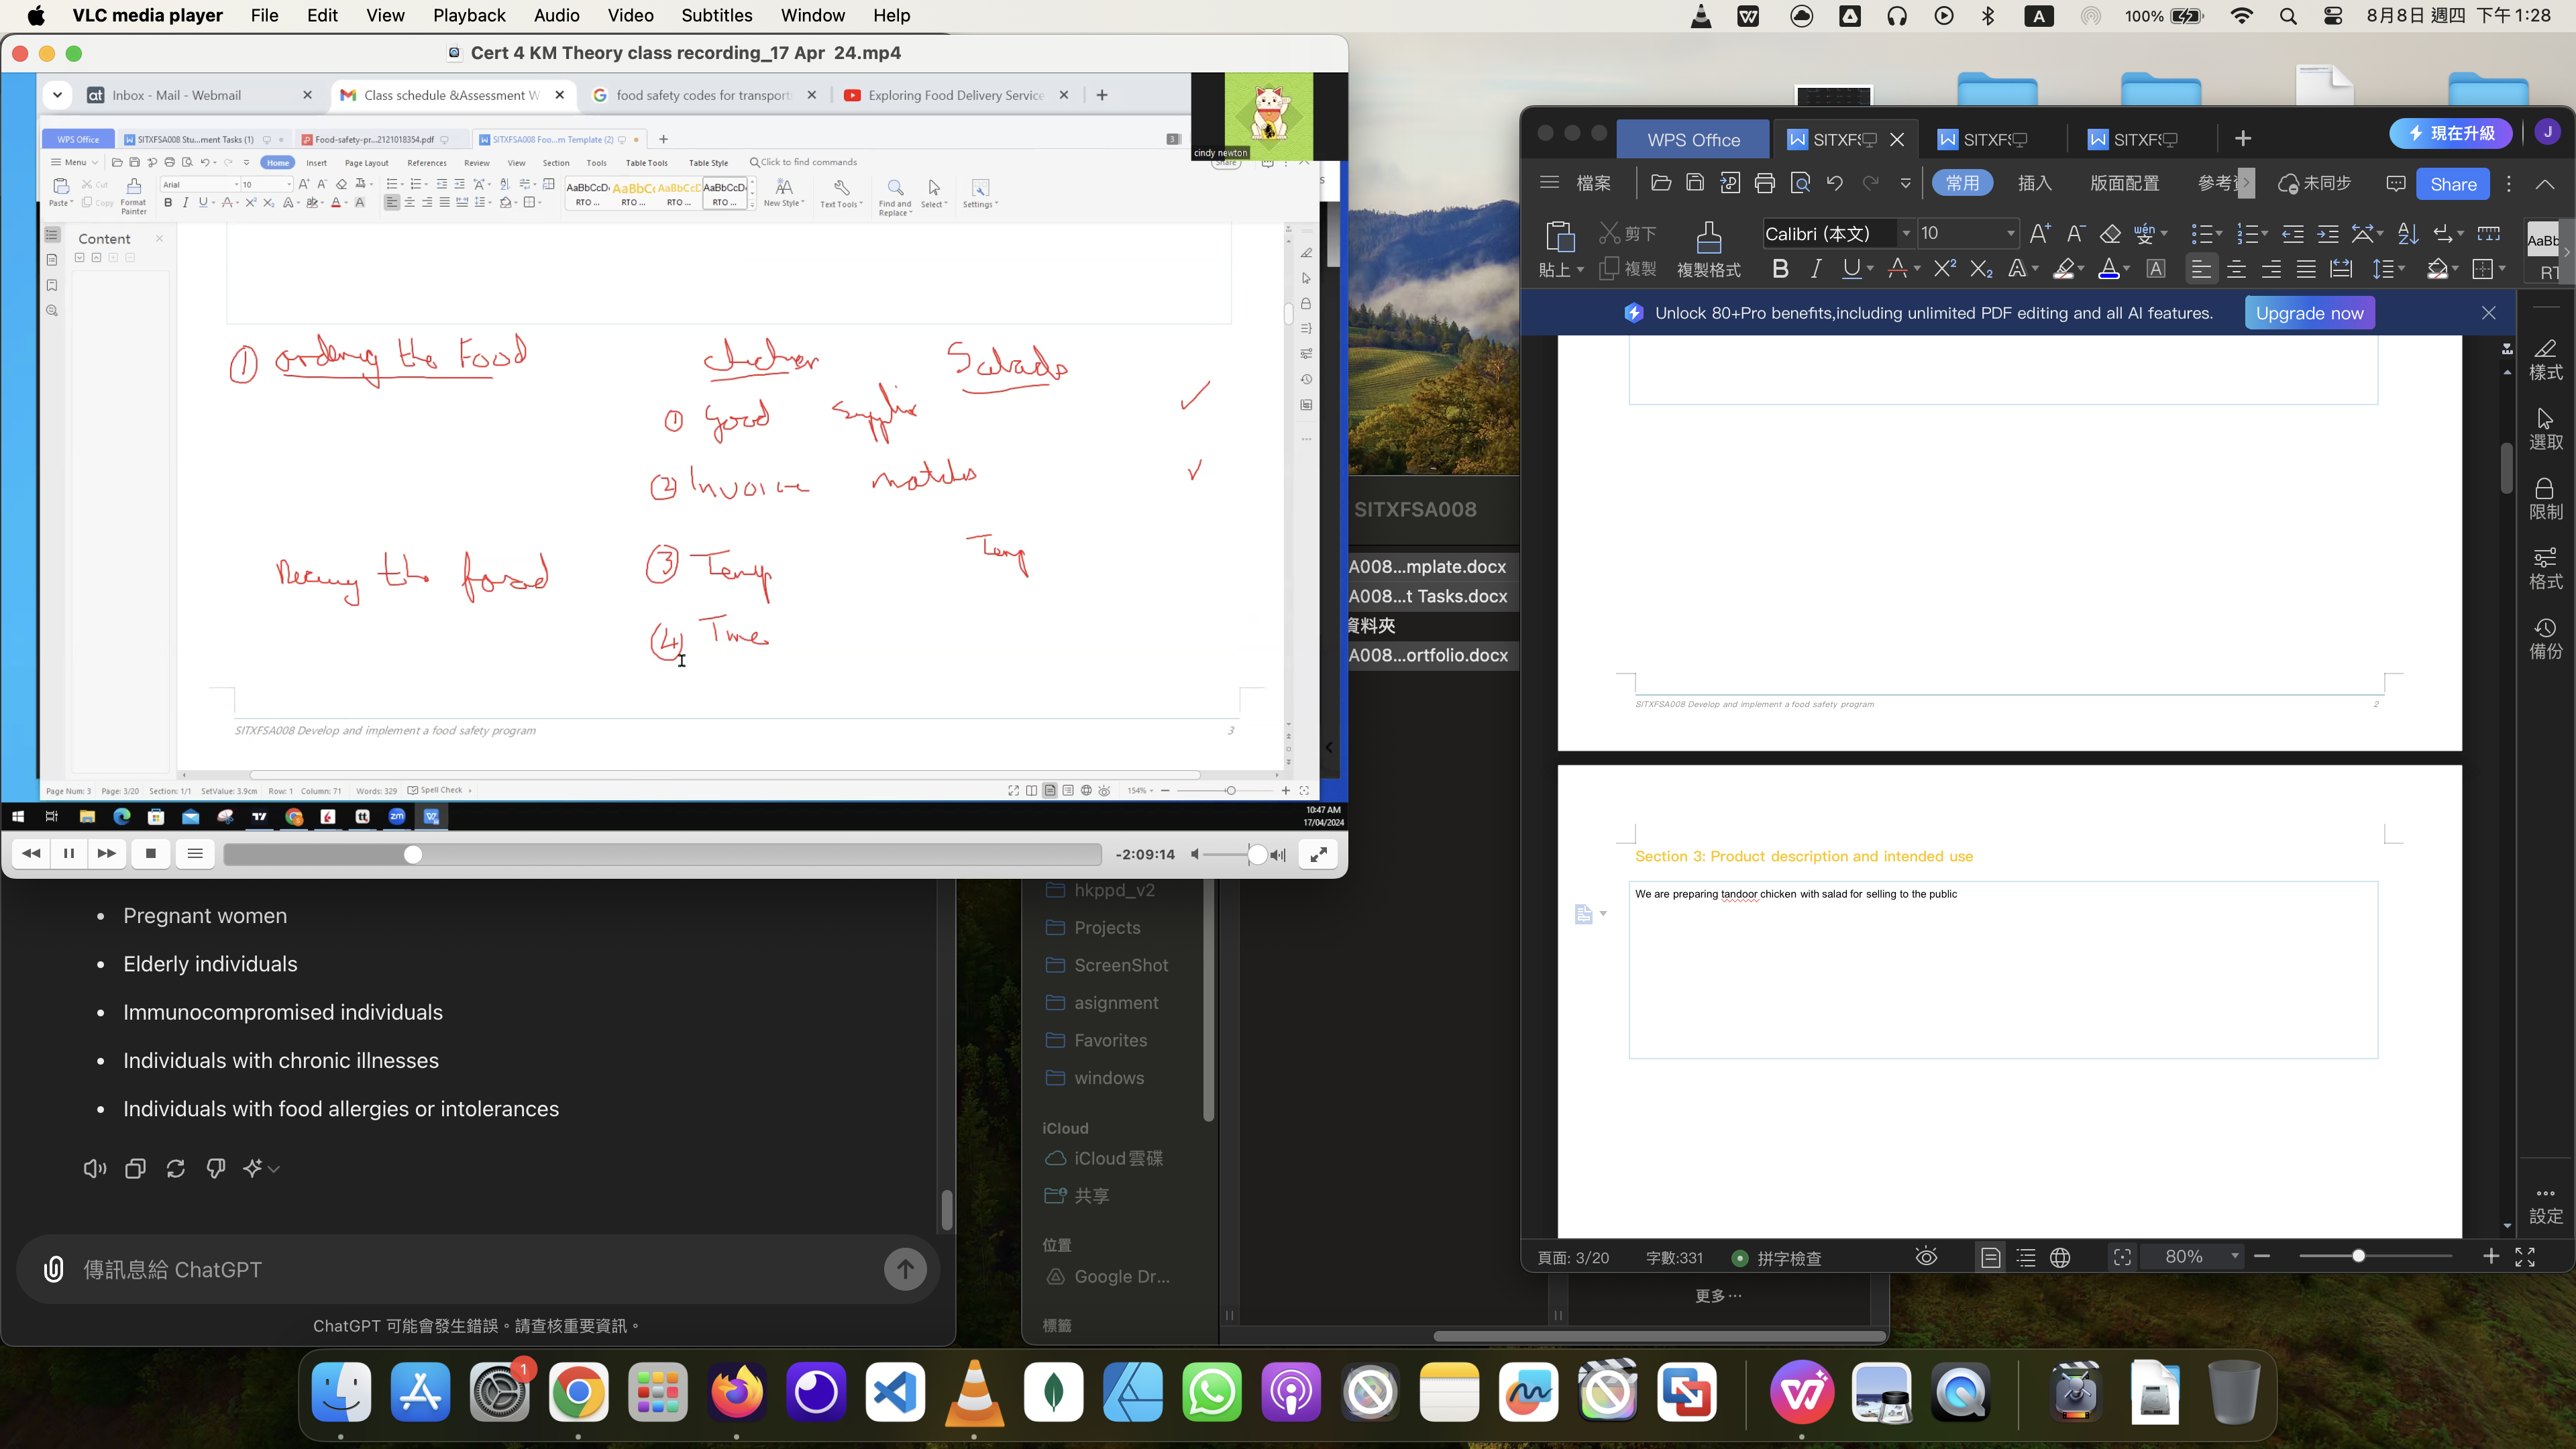2576x1449 pixels.
Task: Open the quick access toolbar customize arrow
Action: [x=1905, y=183]
